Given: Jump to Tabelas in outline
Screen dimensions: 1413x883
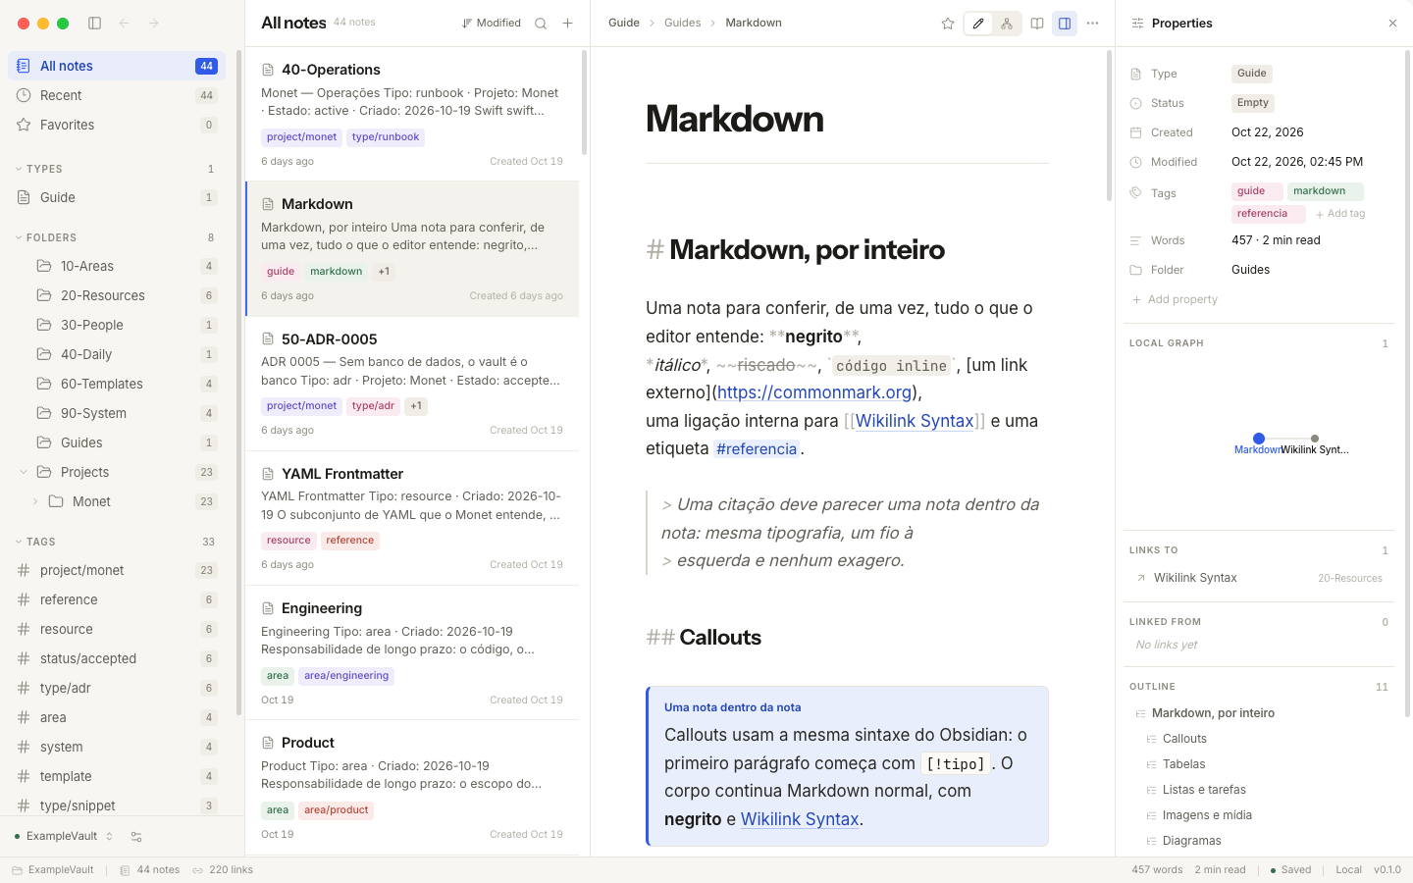Looking at the screenshot, I should click(1184, 764).
